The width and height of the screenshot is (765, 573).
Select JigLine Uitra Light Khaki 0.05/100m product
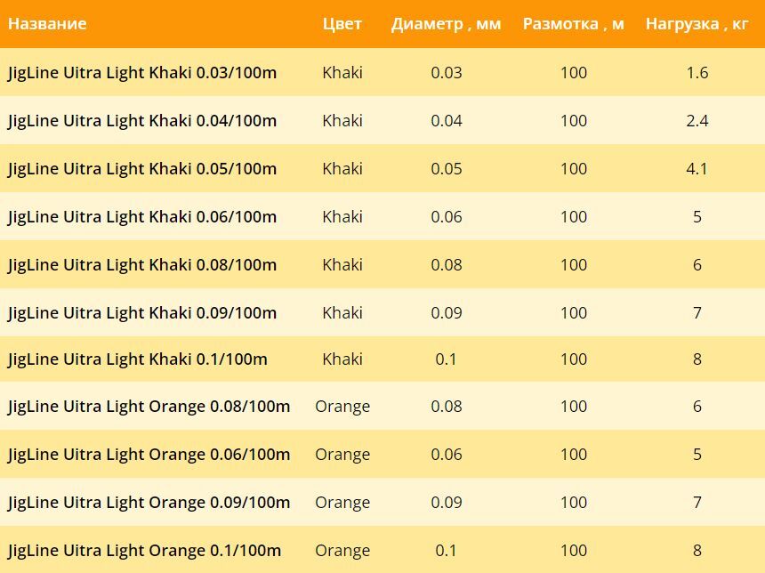pyautogui.click(x=142, y=168)
